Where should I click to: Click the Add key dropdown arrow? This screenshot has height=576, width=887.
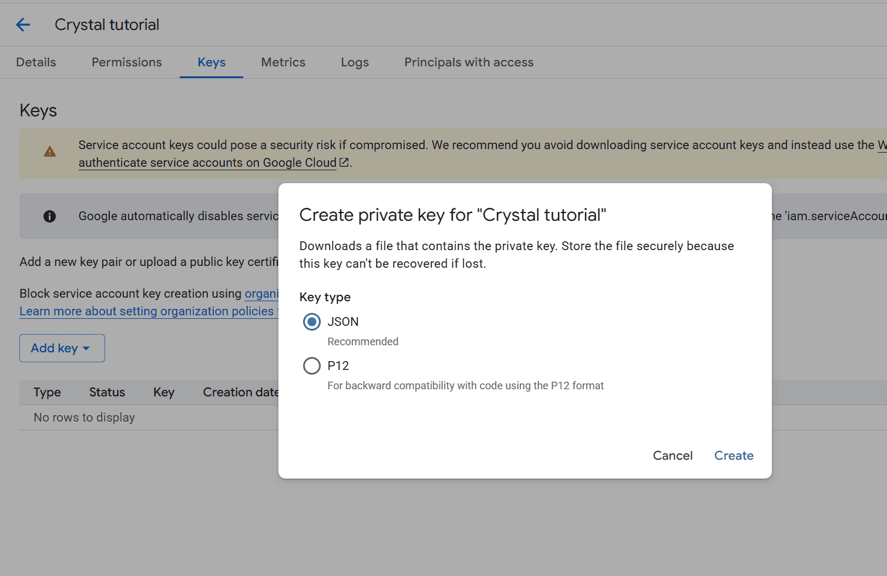coord(86,349)
